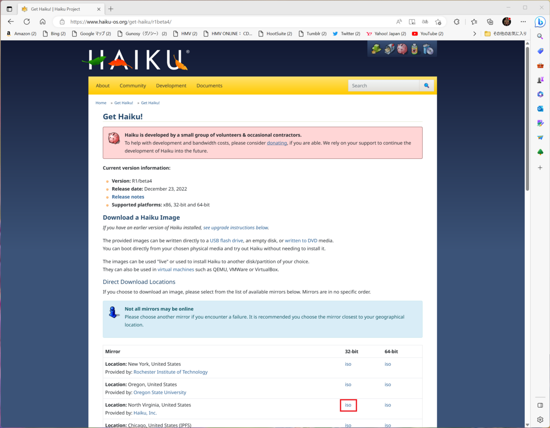This screenshot has width=550, height=428.
Task: Start Read Aloud from the address bar
Action: 399,22
